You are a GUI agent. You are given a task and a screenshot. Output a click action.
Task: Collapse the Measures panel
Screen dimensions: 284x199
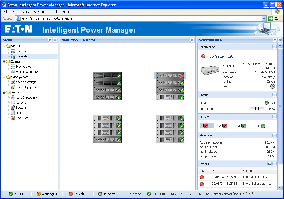coord(274,135)
